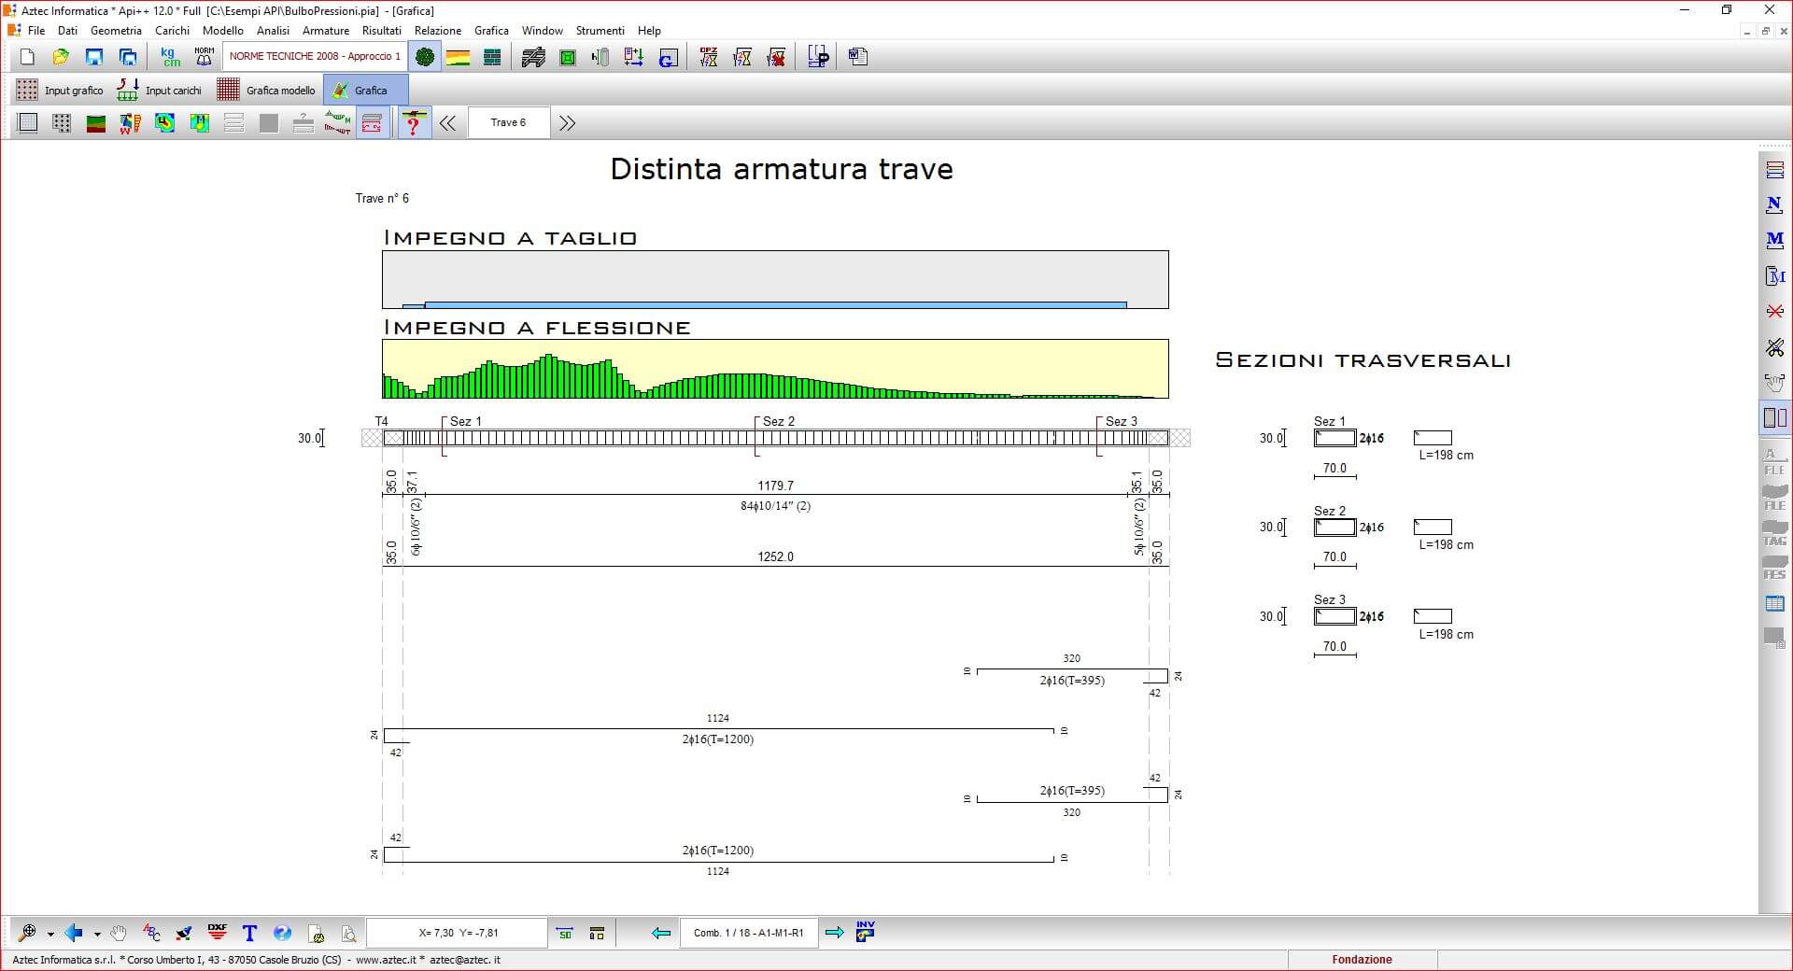
Task: Open the DXF export tool
Action: point(217,932)
